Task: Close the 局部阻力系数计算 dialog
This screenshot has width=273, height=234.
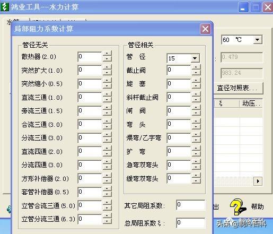Action: (205, 29)
